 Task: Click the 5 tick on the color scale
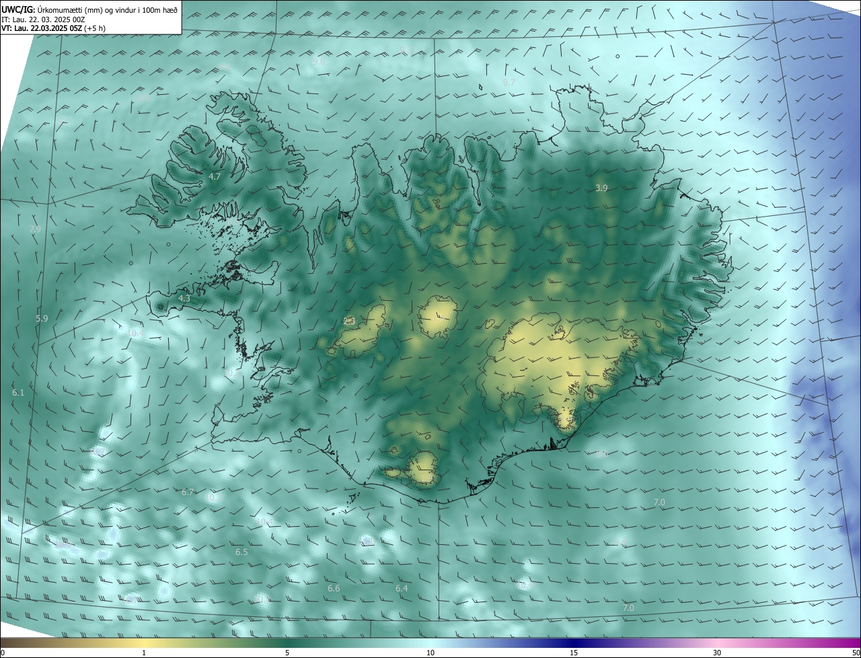point(287,653)
